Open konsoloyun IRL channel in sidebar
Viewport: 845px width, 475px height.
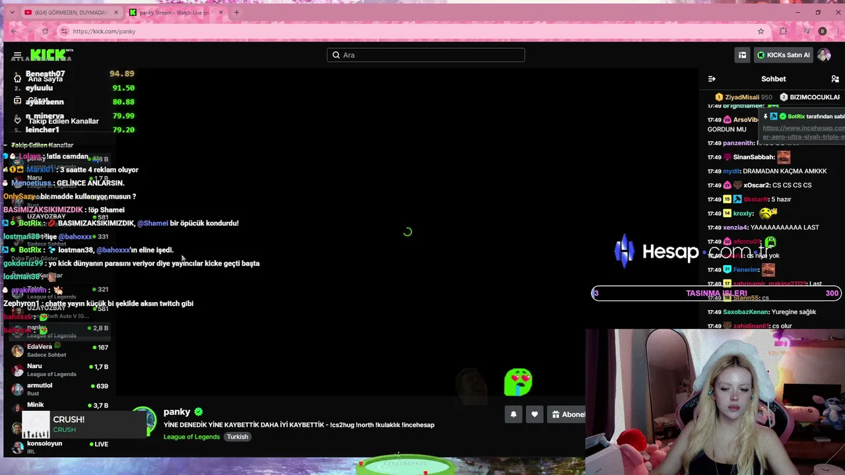59,447
